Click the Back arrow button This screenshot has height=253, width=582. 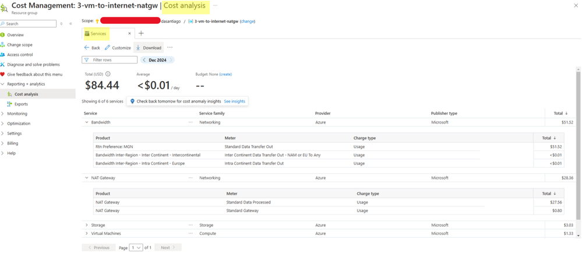[92, 48]
